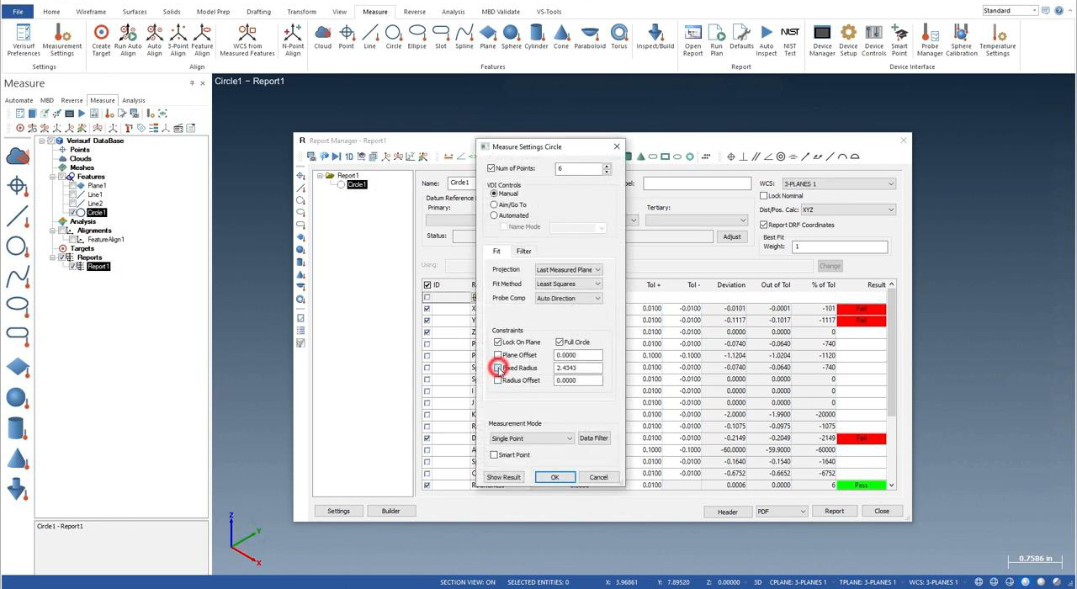Toggle Report DRF Coordinates checkbox
Screen dimensions: 1077x589
763,225
